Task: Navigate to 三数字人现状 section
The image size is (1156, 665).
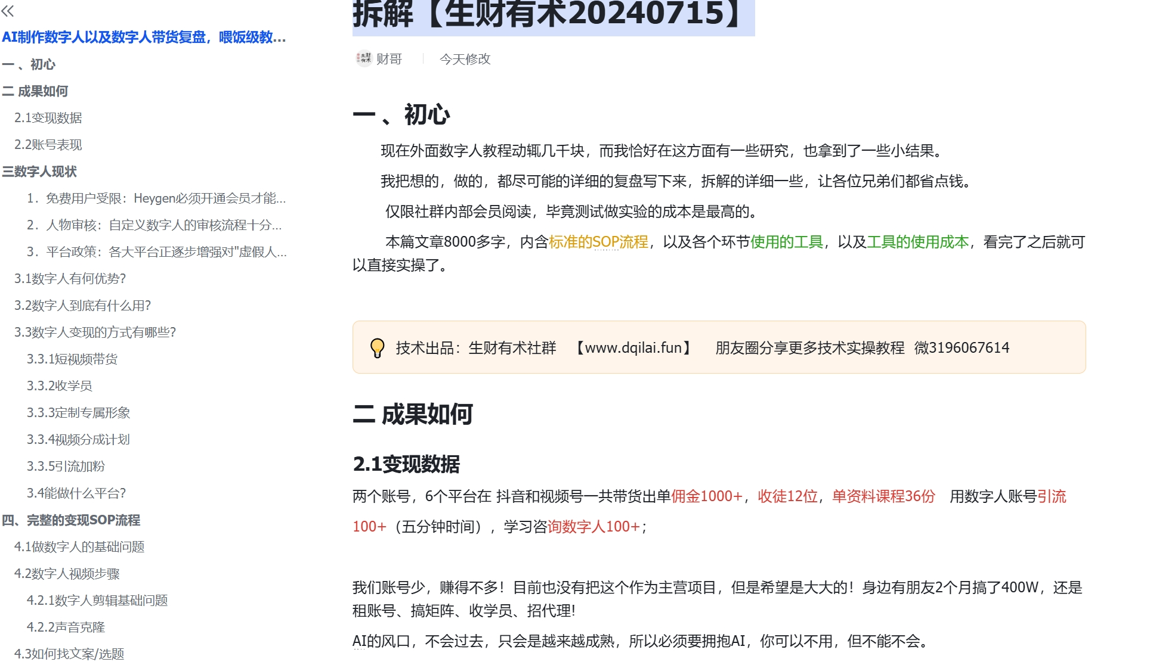Action: coord(39,172)
